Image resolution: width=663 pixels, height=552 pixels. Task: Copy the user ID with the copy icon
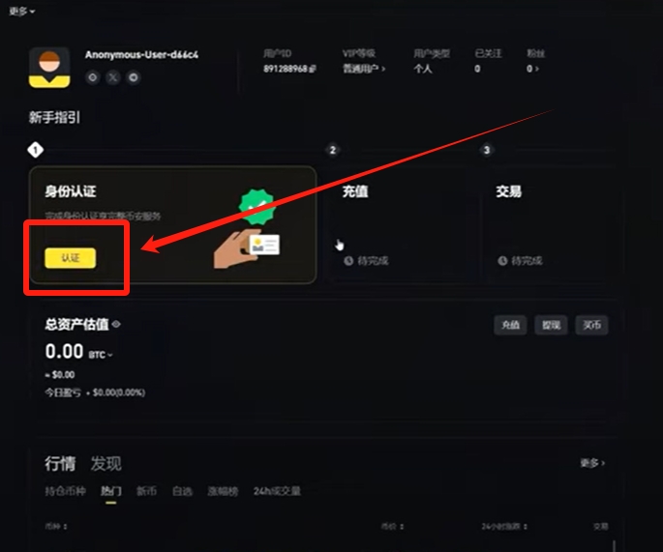313,69
